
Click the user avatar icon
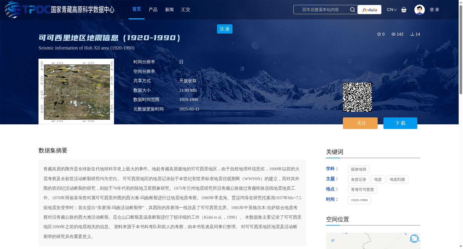tap(419, 10)
